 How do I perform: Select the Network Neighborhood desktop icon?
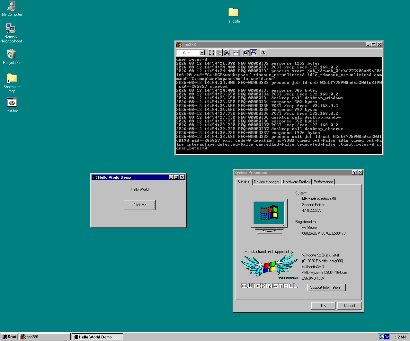(x=11, y=33)
